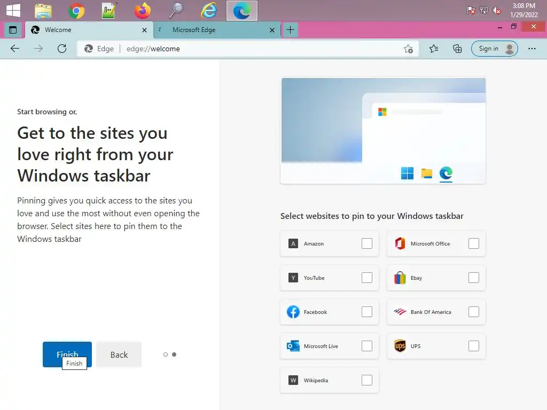Switch to the Microsoft Edge tab
This screenshot has height=410, width=547.
pyautogui.click(x=217, y=30)
